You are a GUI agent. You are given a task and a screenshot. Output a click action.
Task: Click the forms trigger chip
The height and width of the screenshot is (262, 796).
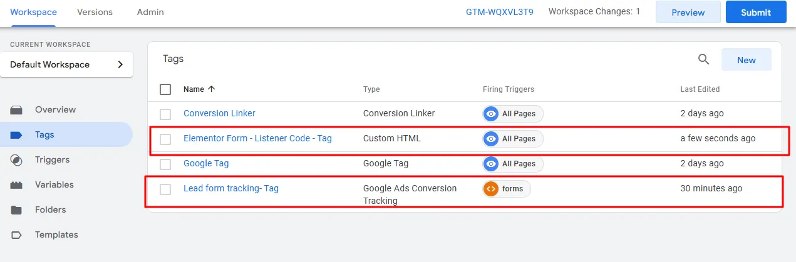507,189
